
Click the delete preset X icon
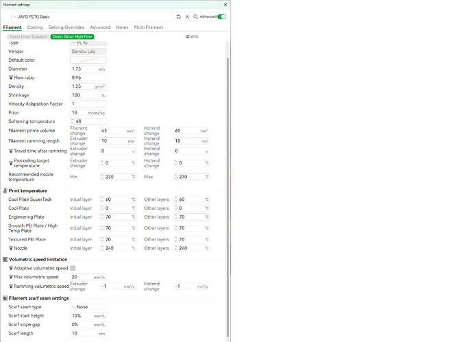187,16
